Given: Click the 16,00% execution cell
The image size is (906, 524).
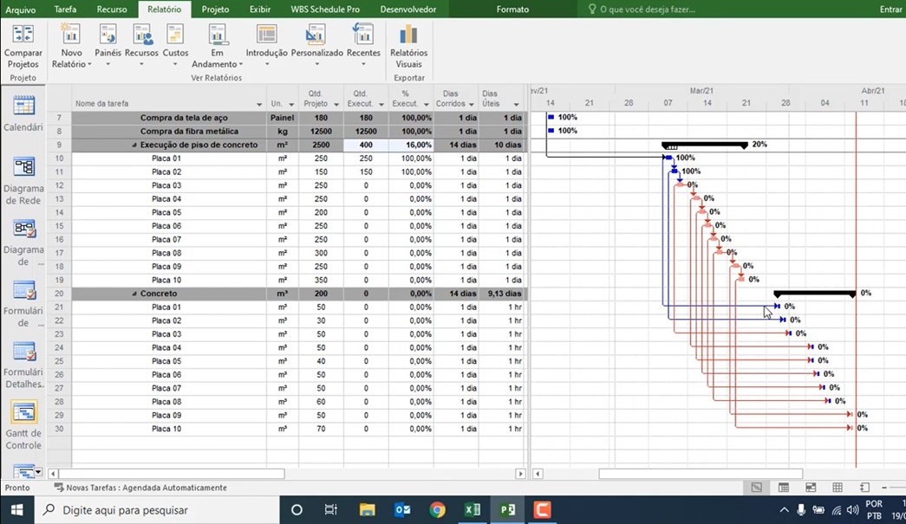Looking at the screenshot, I should pyautogui.click(x=411, y=145).
